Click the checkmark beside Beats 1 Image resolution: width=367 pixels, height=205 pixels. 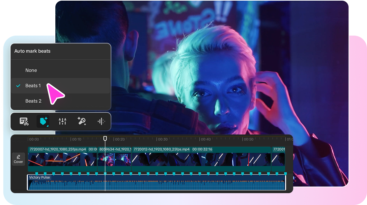pos(18,85)
